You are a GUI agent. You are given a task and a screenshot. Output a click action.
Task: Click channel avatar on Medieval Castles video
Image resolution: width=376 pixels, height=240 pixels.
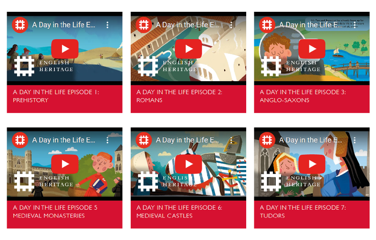point(144,140)
